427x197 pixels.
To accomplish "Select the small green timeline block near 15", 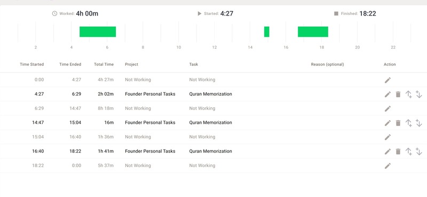I will click(266, 31).
